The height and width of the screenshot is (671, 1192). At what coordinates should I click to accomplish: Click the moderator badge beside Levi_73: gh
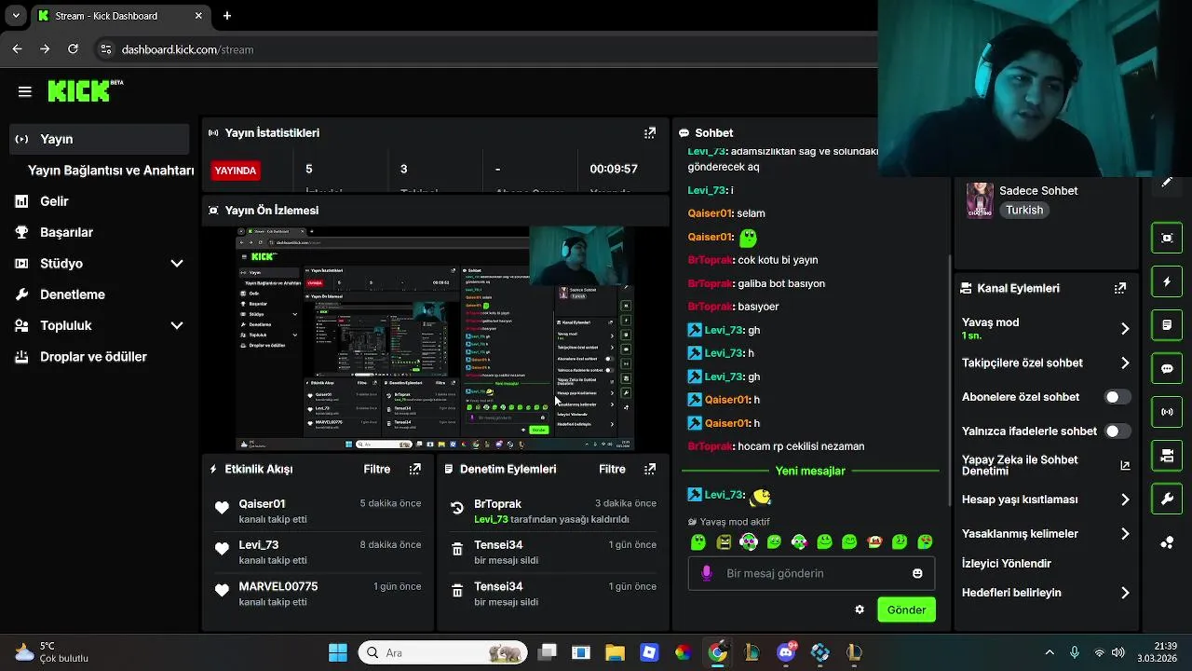(x=695, y=330)
